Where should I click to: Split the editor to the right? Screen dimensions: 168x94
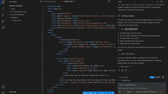click(109, 1)
